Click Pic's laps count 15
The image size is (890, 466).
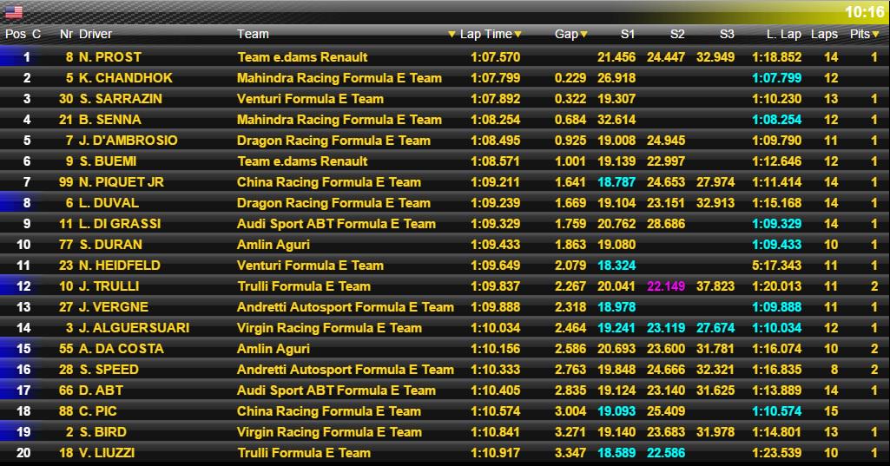831,411
